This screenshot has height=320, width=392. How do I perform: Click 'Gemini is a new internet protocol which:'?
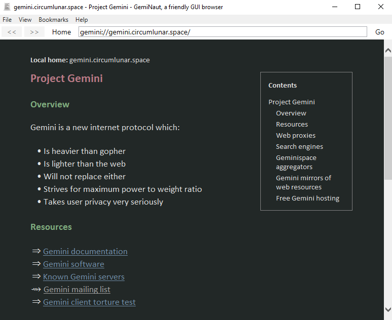pyautogui.click(x=105, y=128)
